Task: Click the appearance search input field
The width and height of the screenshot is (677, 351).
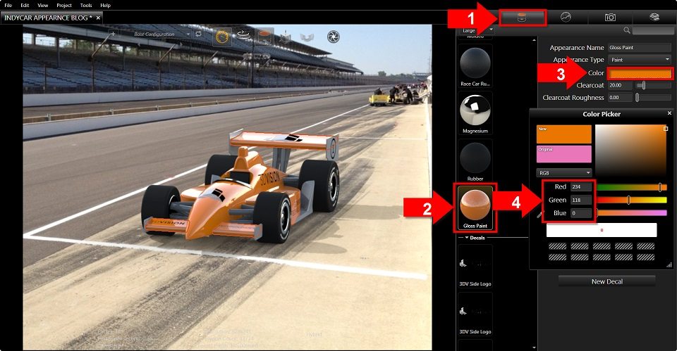Action: click(x=652, y=30)
